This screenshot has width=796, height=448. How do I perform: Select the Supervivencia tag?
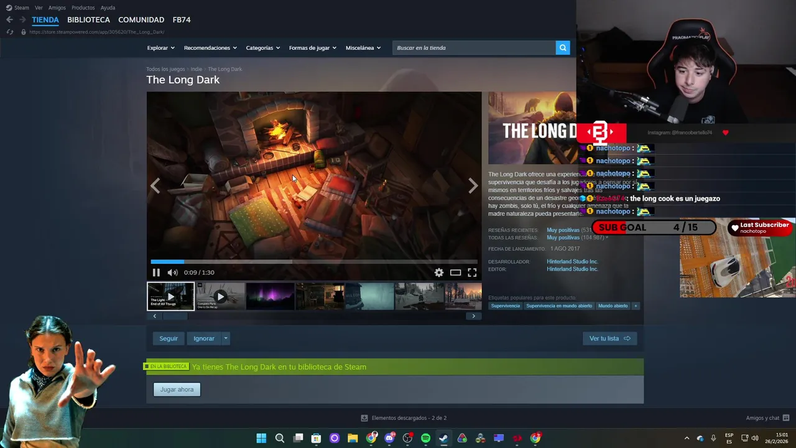tap(505, 306)
